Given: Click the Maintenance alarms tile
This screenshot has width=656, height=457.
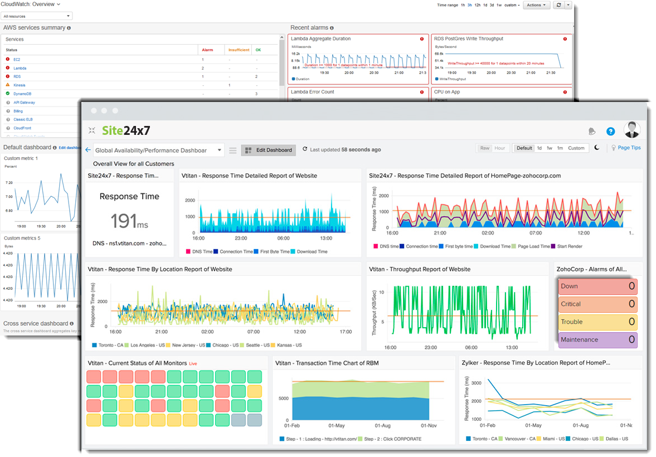Looking at the screenshot, I should (597, 340).
